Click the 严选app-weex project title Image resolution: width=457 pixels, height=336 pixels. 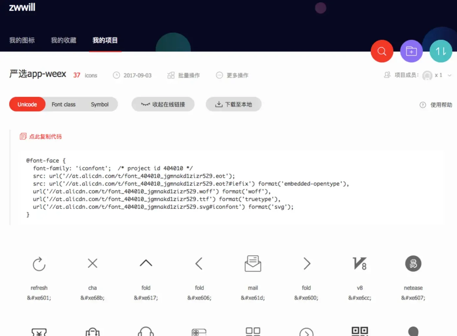[x=38, y=74]
